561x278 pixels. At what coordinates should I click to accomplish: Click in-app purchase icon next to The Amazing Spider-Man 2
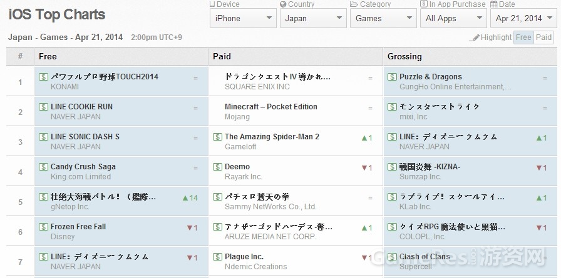(217, 137)
